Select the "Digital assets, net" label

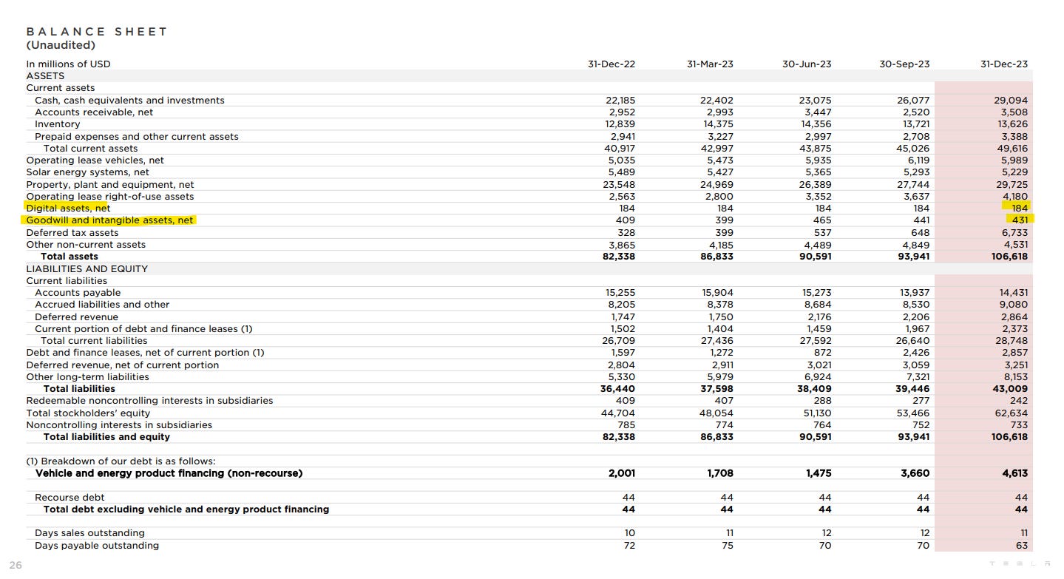(68, 209)
